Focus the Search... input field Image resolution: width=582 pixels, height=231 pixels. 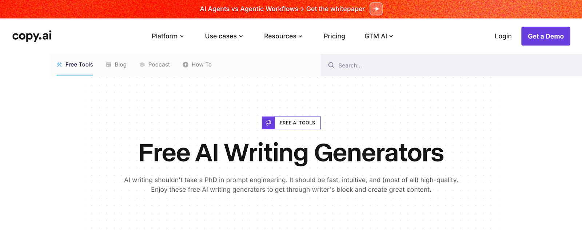[x=451, y=65]
